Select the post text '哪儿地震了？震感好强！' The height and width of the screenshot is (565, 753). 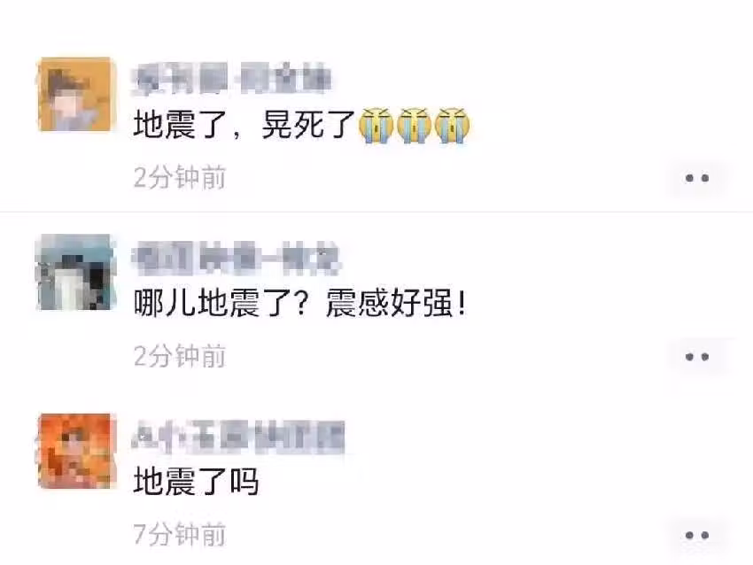pos(300,304)
